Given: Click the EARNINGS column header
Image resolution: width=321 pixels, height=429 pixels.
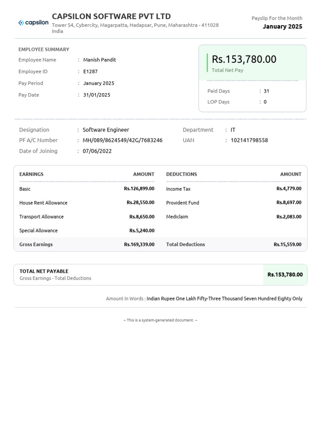Looking at the screenshot, I should tap(31, 174).
